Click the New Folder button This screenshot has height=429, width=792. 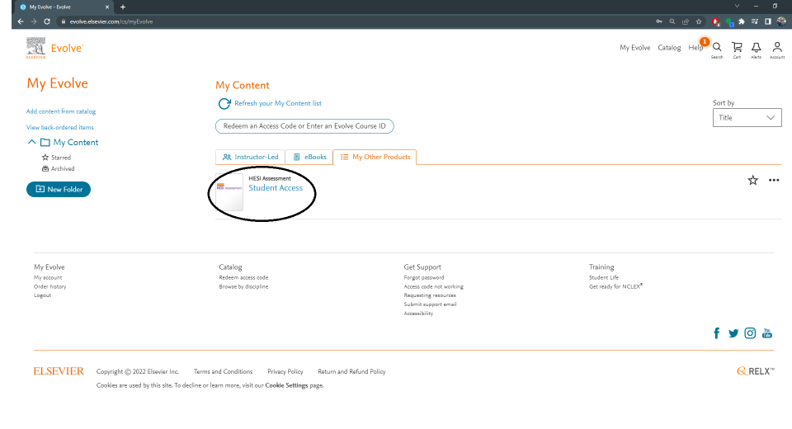59,190
